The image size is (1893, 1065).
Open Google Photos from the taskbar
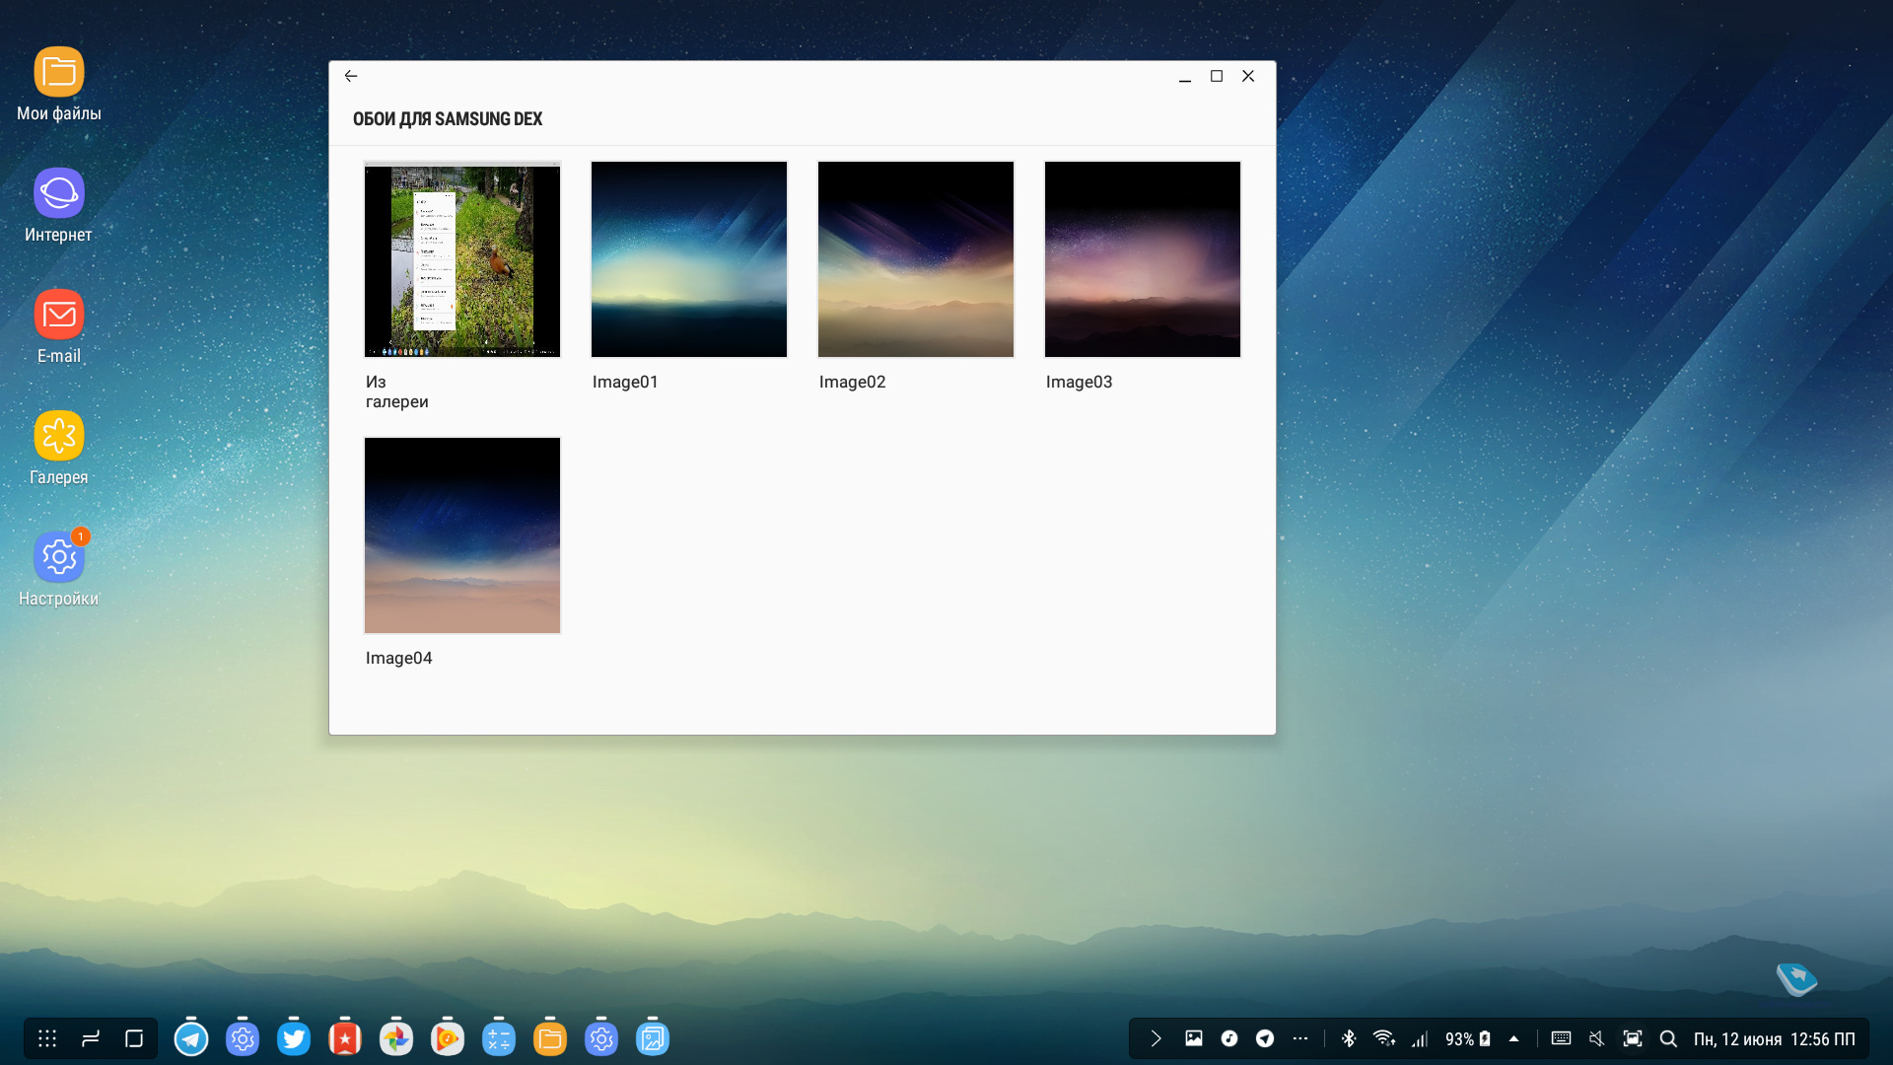[x=396, y=1038]
